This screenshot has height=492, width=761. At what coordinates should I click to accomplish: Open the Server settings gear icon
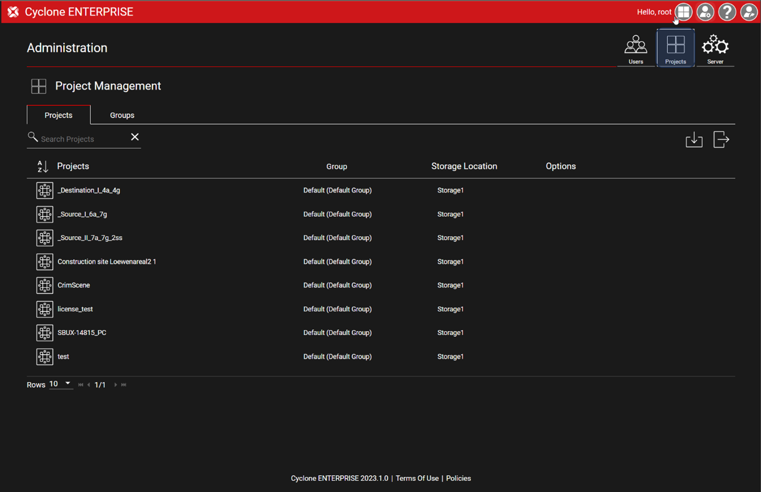tap(715, 48)
